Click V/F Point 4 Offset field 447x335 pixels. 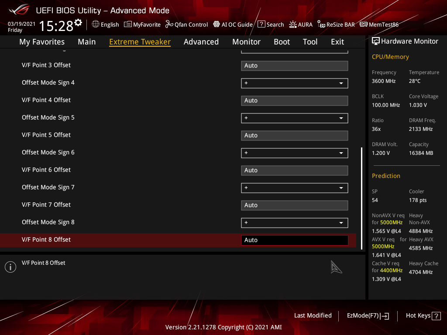click(295, 101)
